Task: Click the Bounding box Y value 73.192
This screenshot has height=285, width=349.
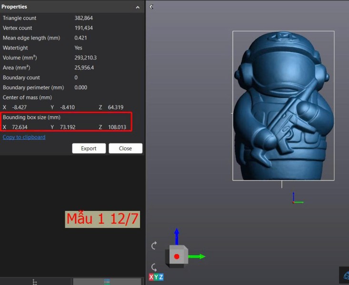Action: (x=68, y=127)
